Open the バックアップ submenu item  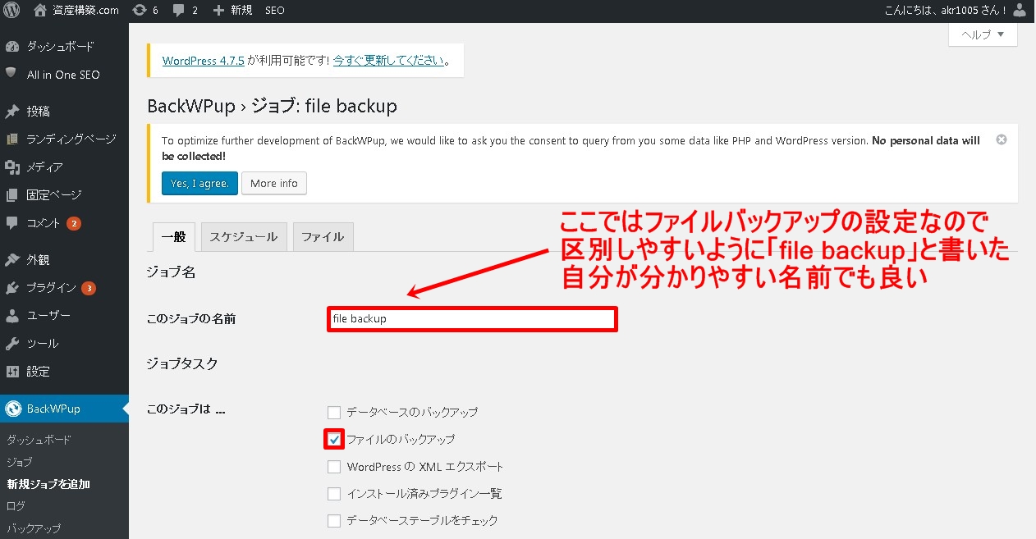tap(34, 528)
